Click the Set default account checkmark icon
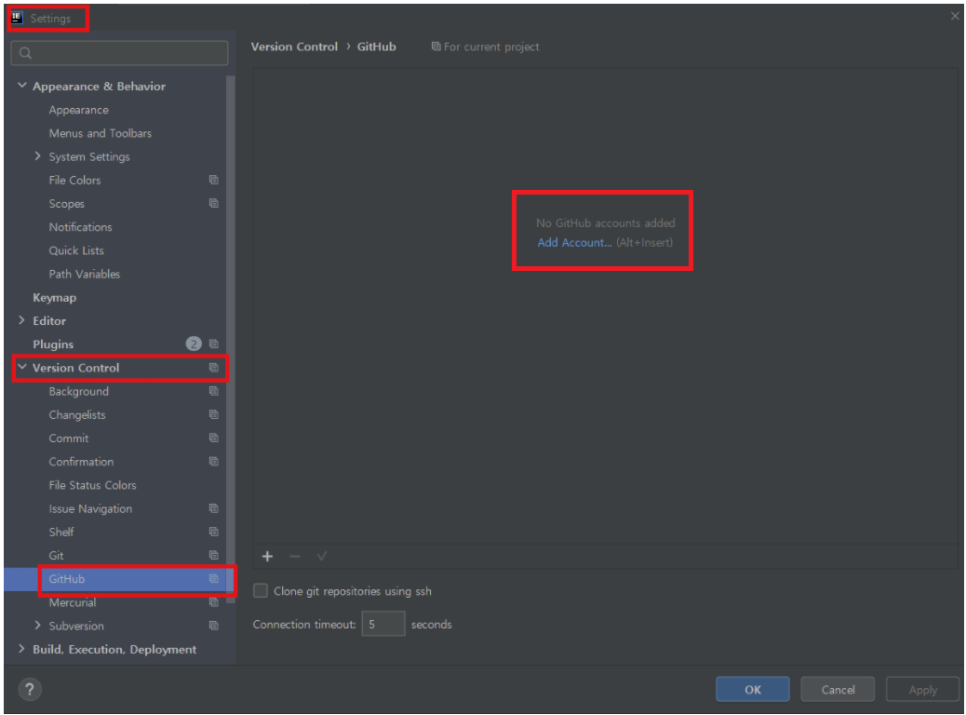 [322, 557]
